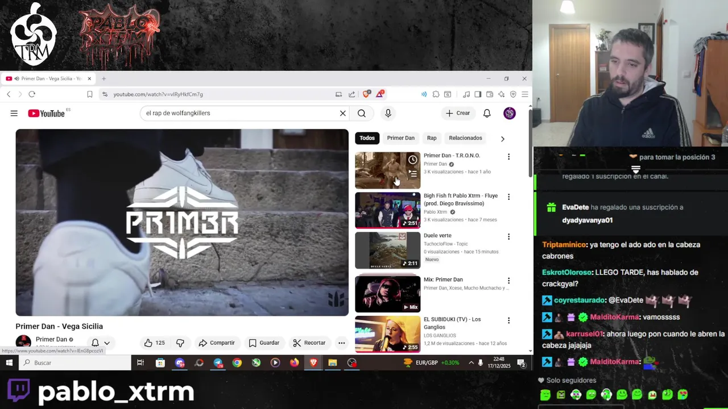This screenshot has width=728, height=409.
Task: Open the Brave VPN shield icon
Action: tap(513, 94)
